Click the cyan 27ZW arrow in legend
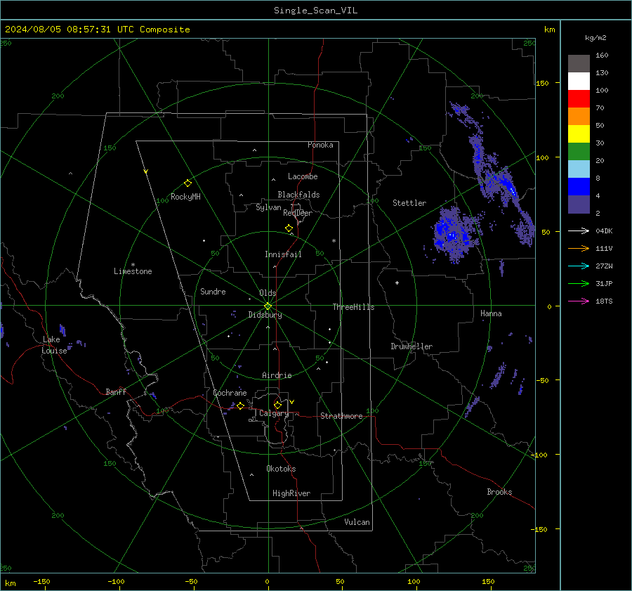 (x=579, y=266)
